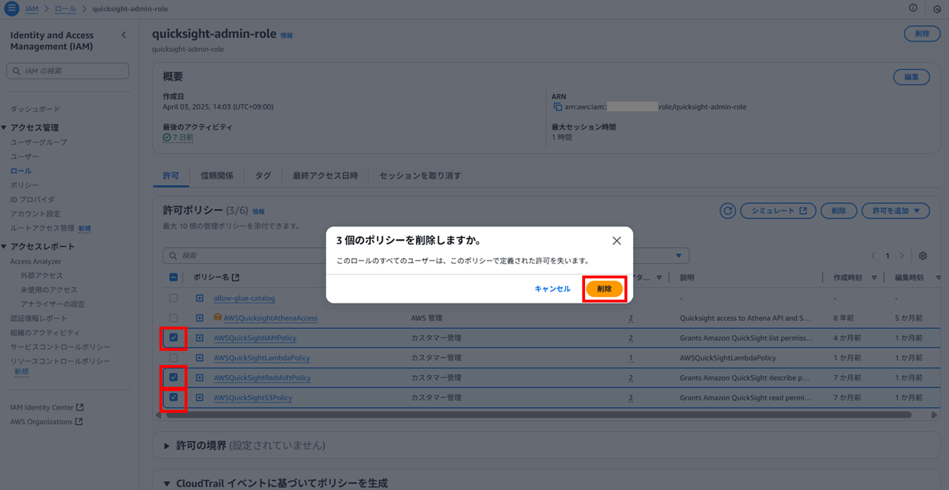The image size is (949, 490).
Task: Uncheck the AWSQuickSightIAMPolicy checkbox
Action: click(173, 338)
